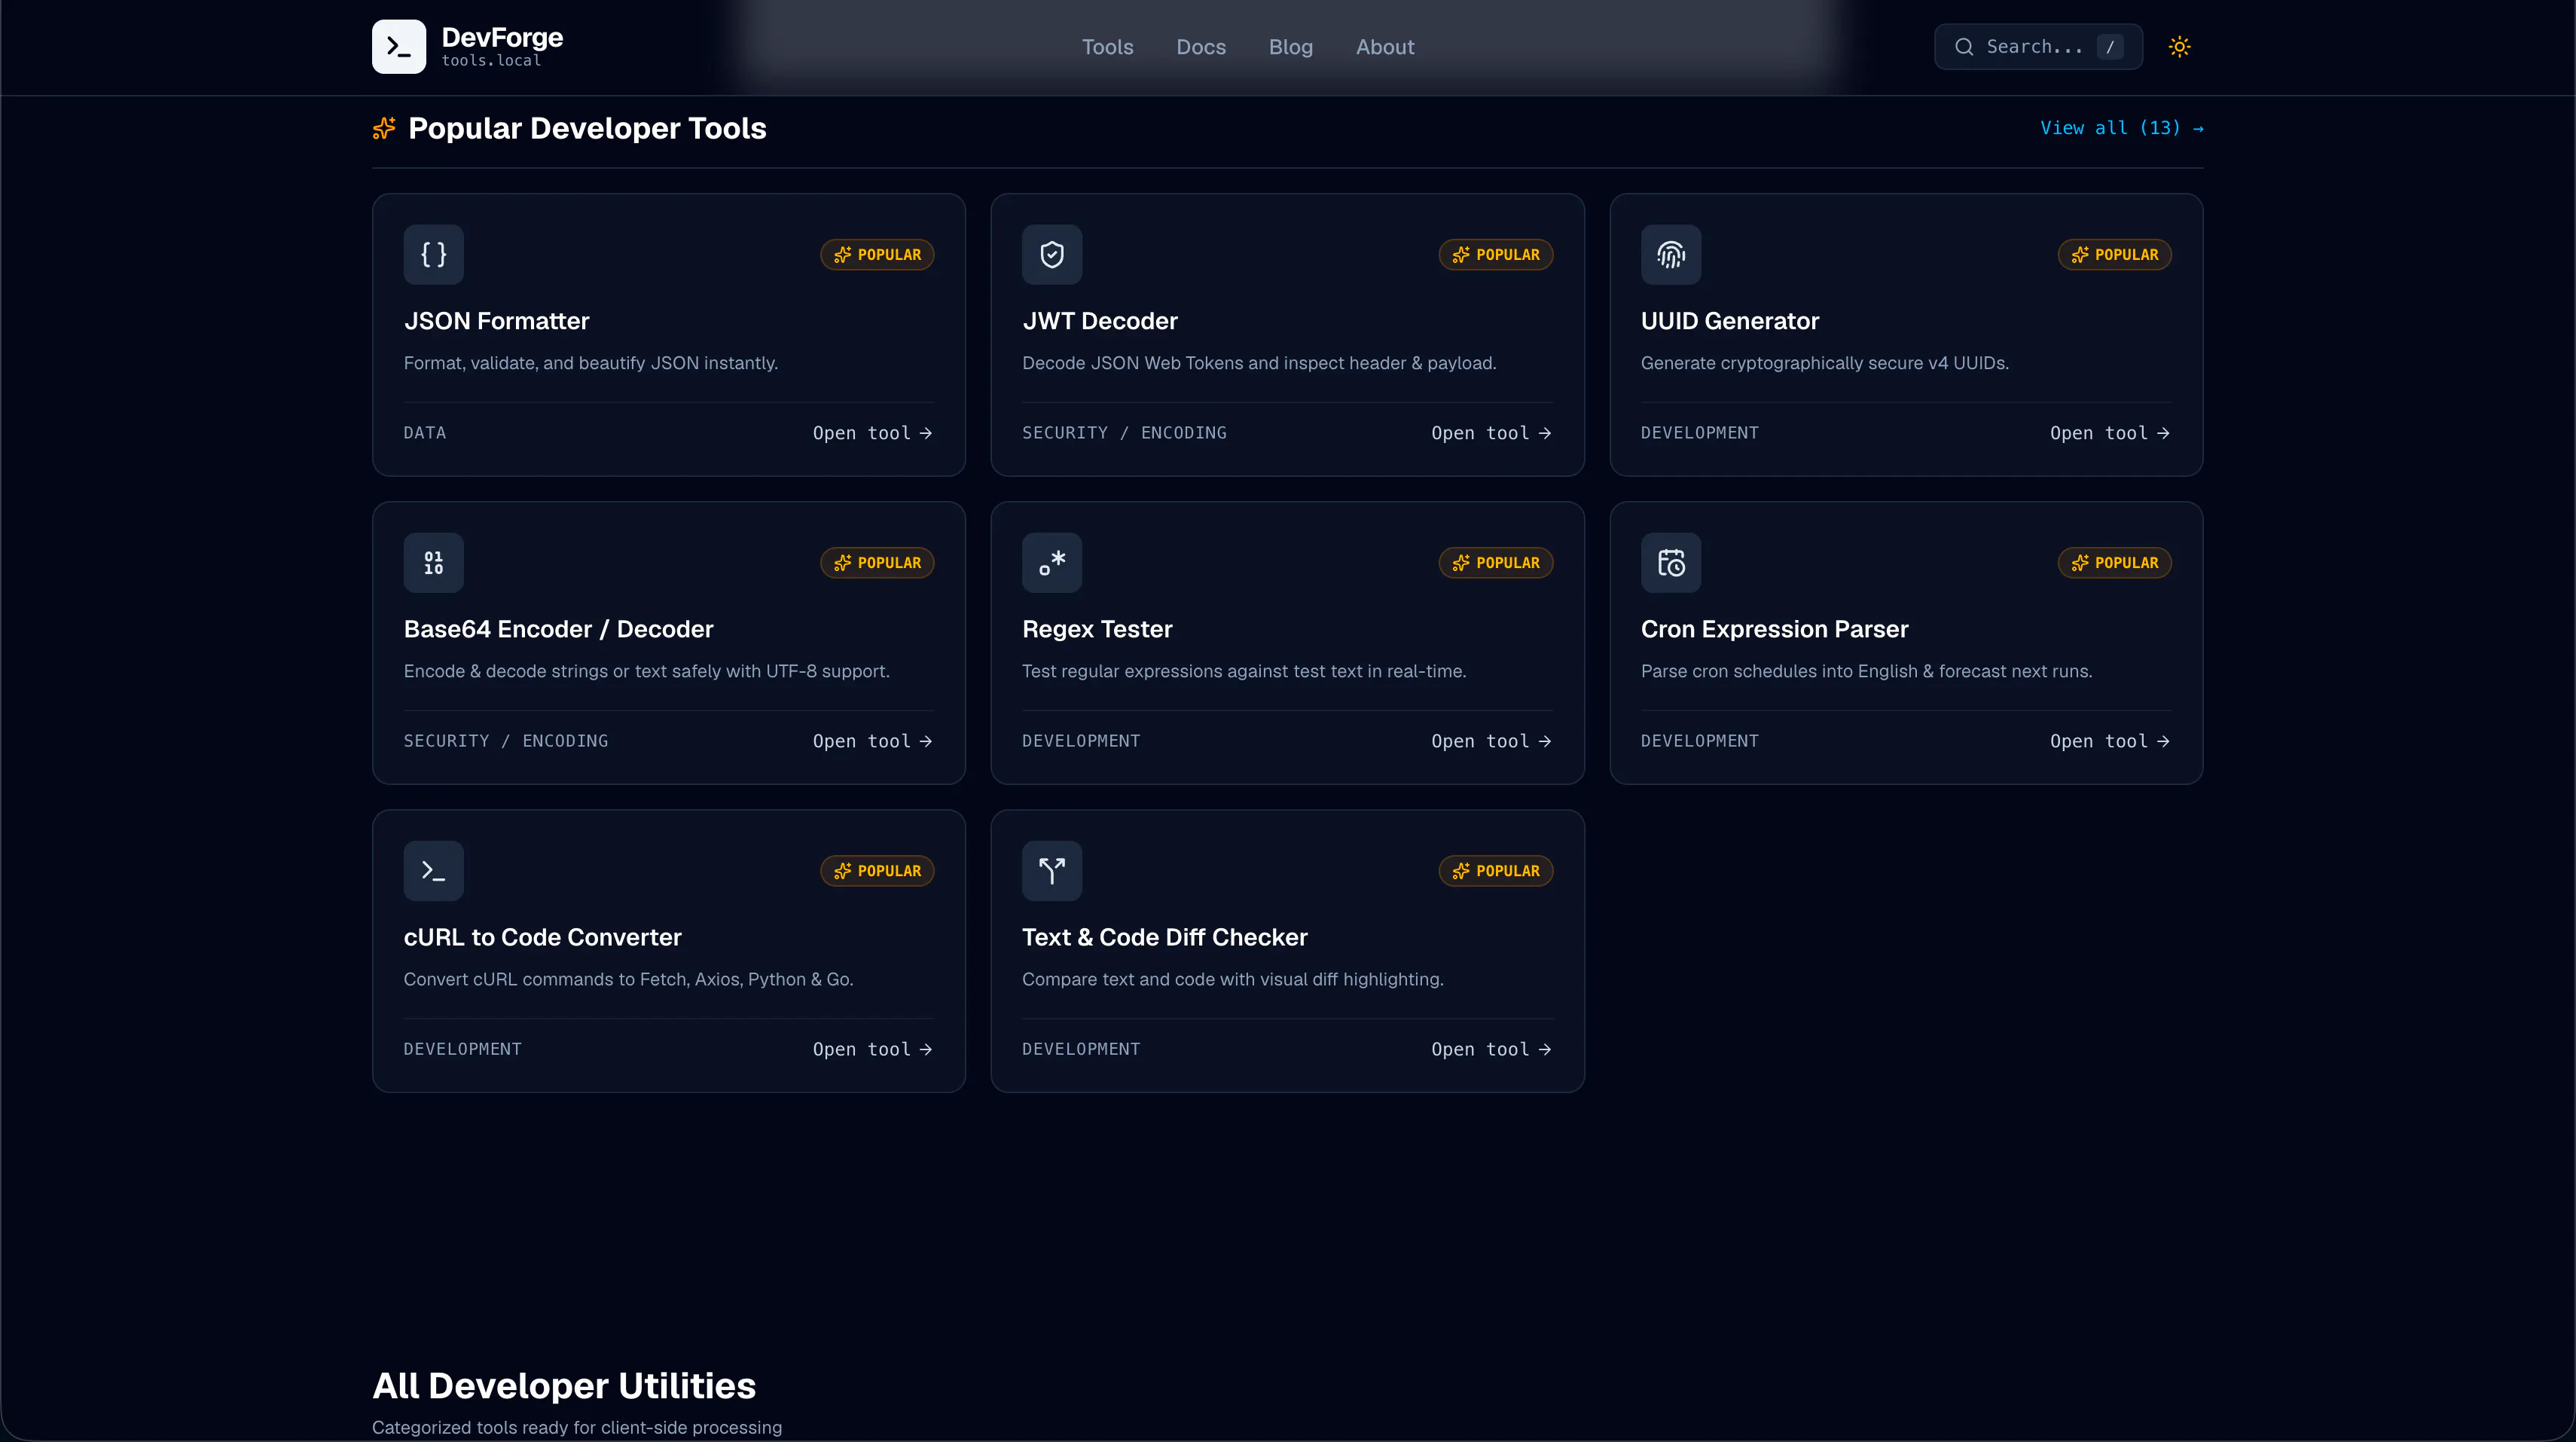Viewport: 2576px width, 1442px height.
Task: Click 'Generate cryptographically secure v4 UUIDs.' text
Action: (1824, 363)
